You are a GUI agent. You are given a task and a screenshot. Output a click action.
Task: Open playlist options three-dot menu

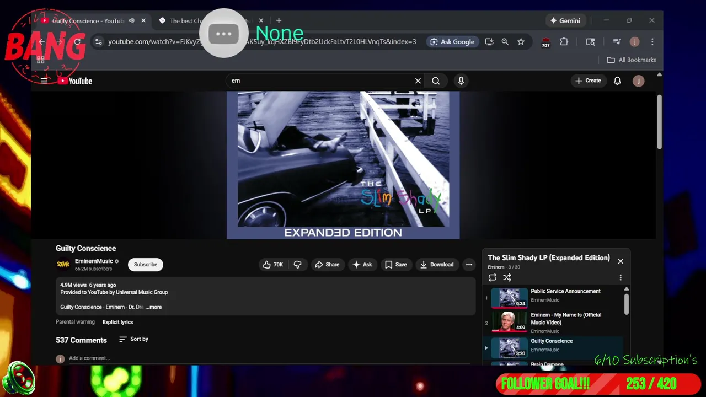621,277
